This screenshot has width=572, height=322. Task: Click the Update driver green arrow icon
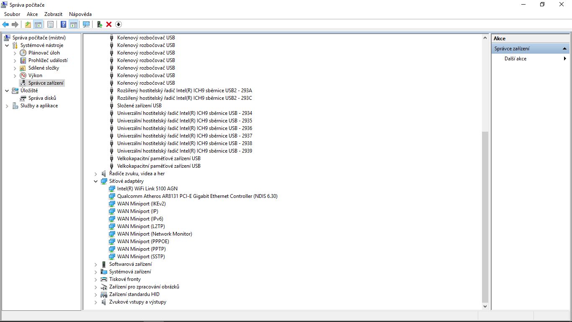click(x=100, y=24)
